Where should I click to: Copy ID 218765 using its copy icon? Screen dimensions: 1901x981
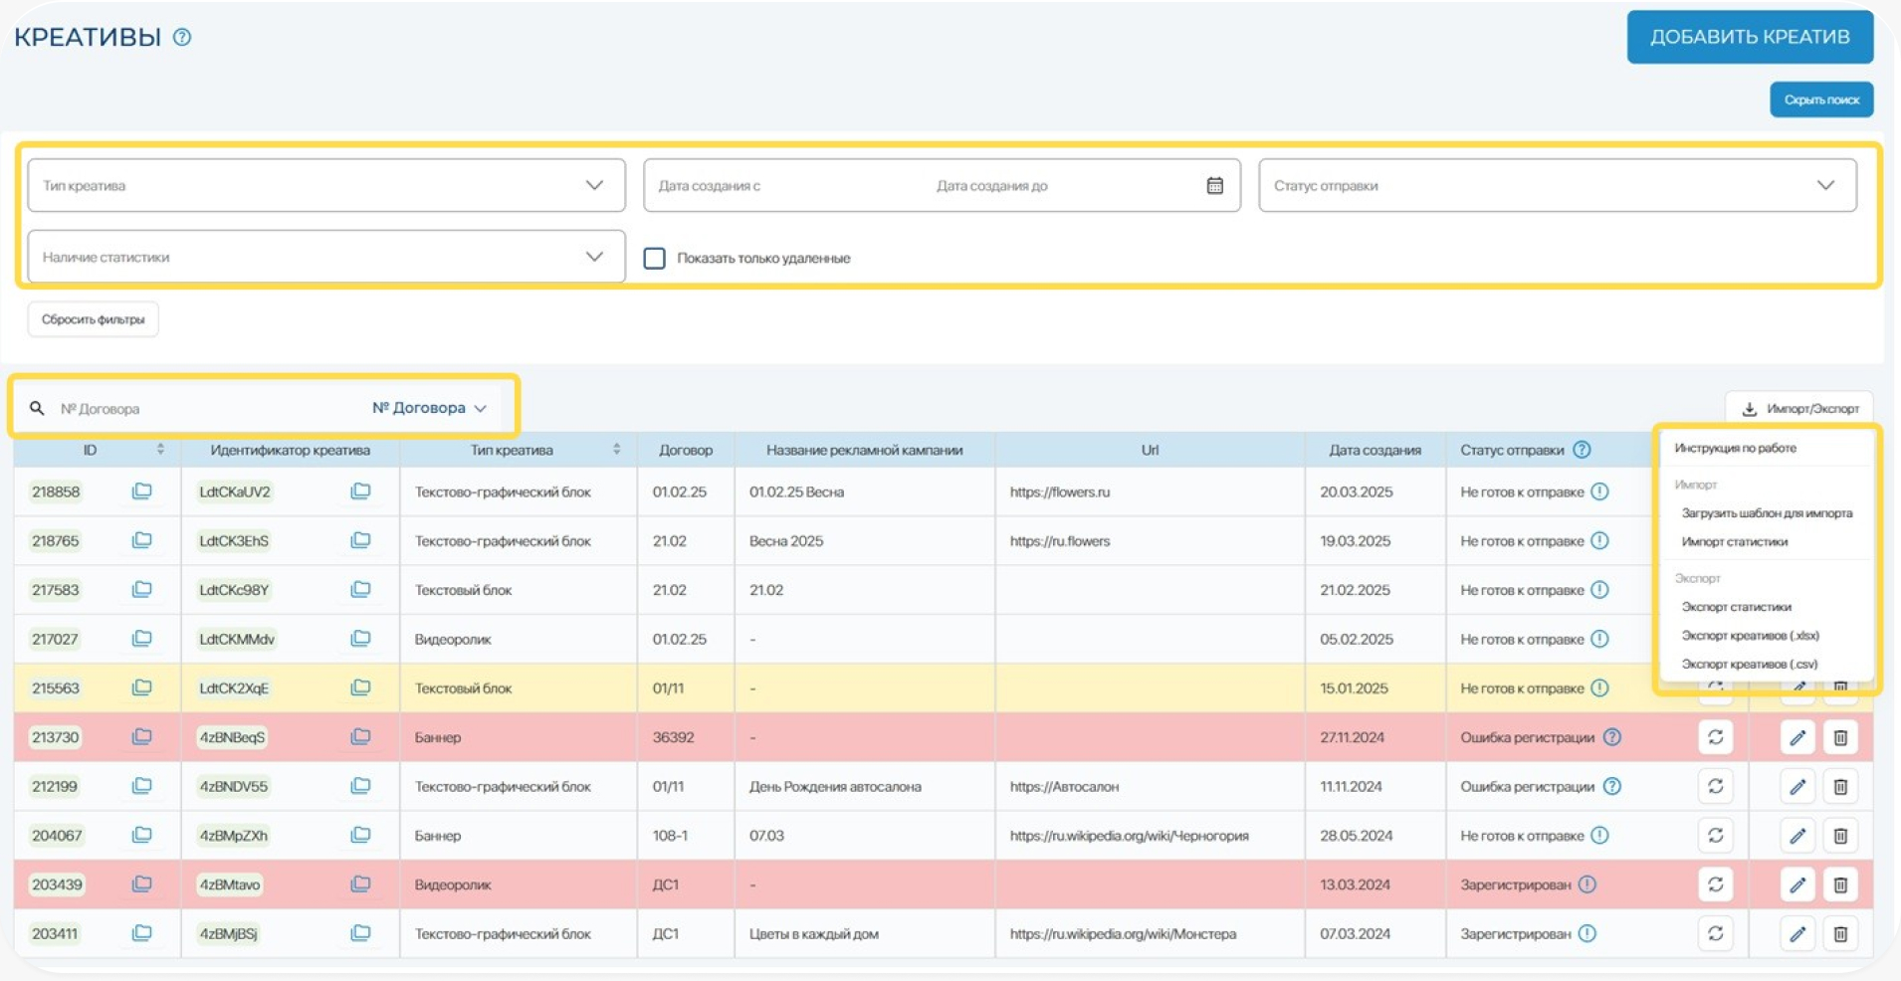pos(141,540)
